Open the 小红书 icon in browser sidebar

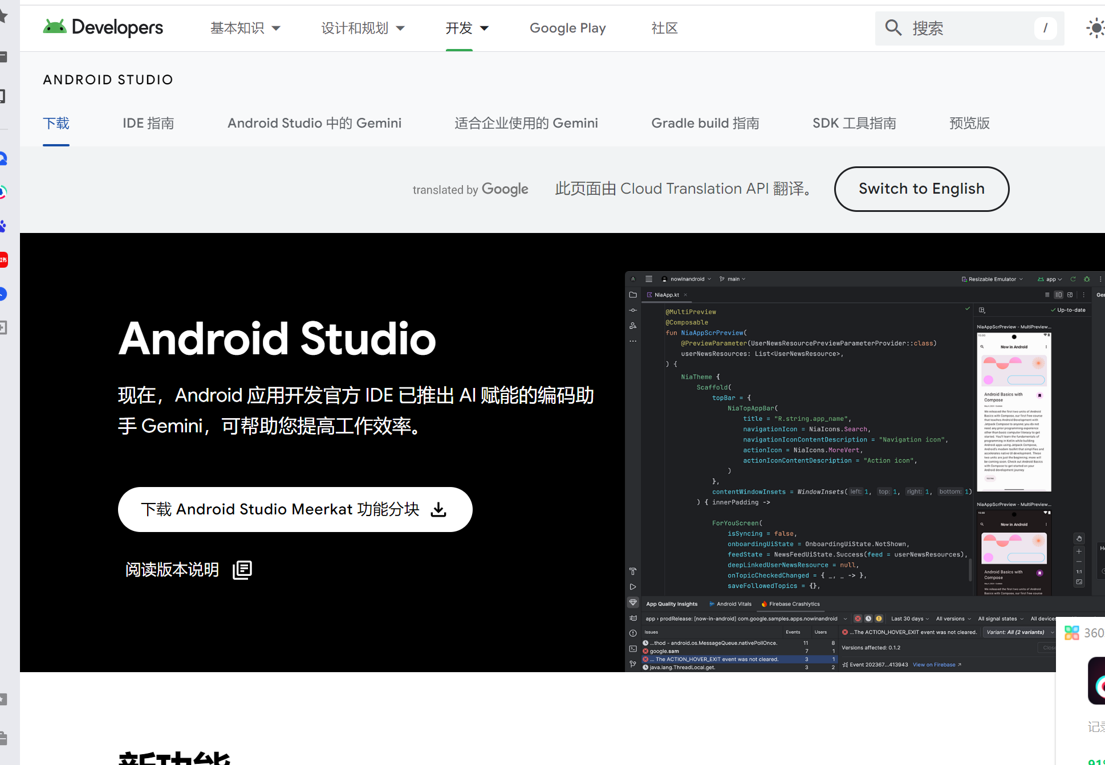point(4,260)
